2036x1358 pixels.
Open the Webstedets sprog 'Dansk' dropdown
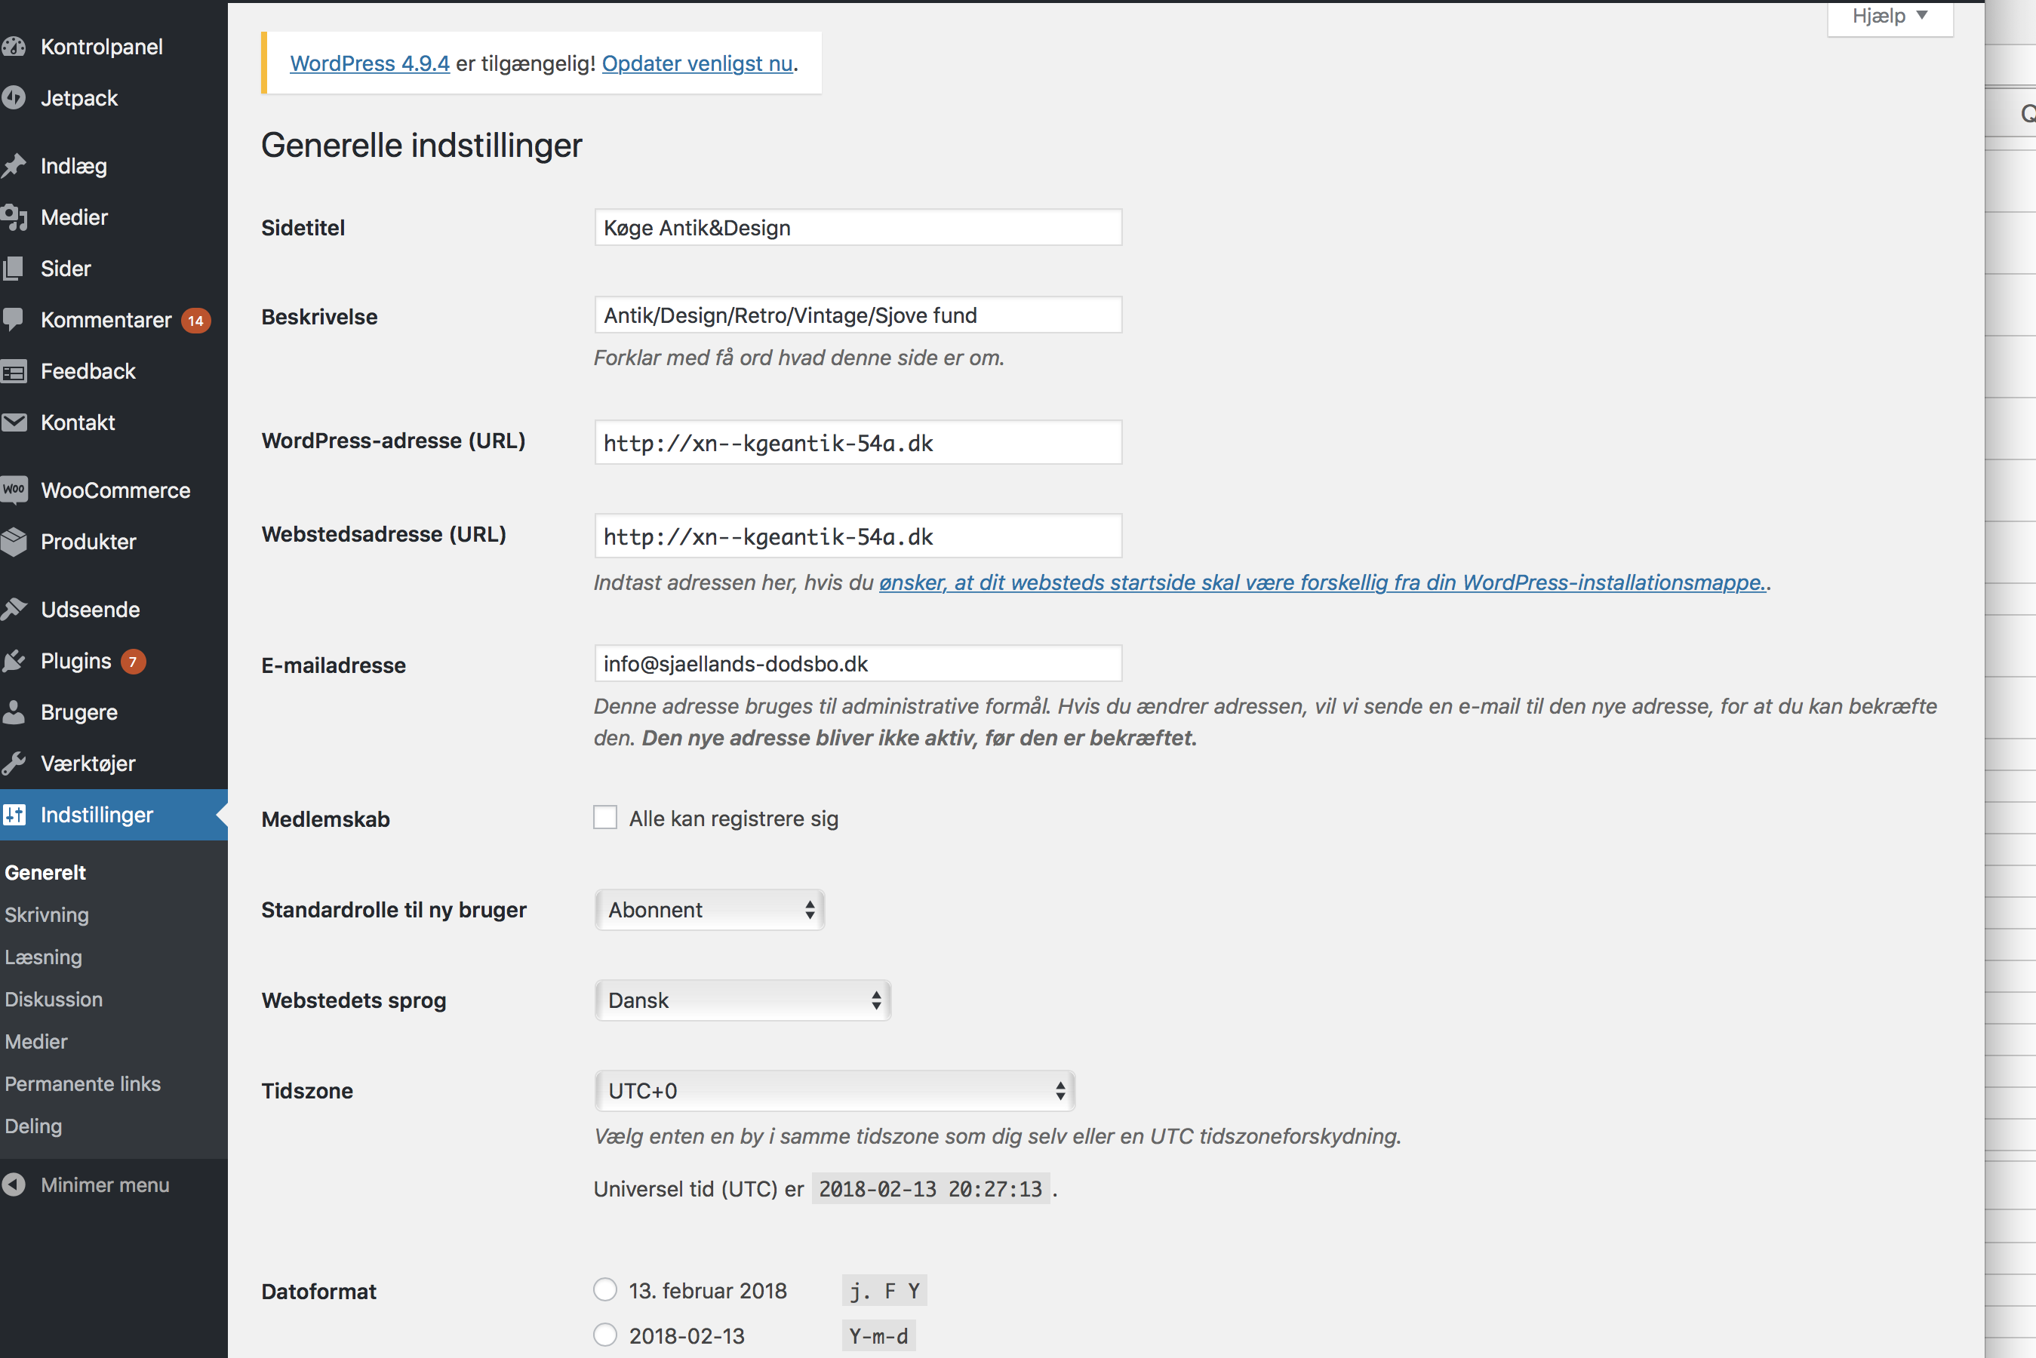pyautogui.click(x=742, y=1000)
